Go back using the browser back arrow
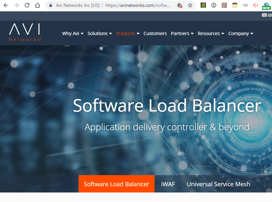This screenshot has width=272, height=202. (x=6, y=5)
